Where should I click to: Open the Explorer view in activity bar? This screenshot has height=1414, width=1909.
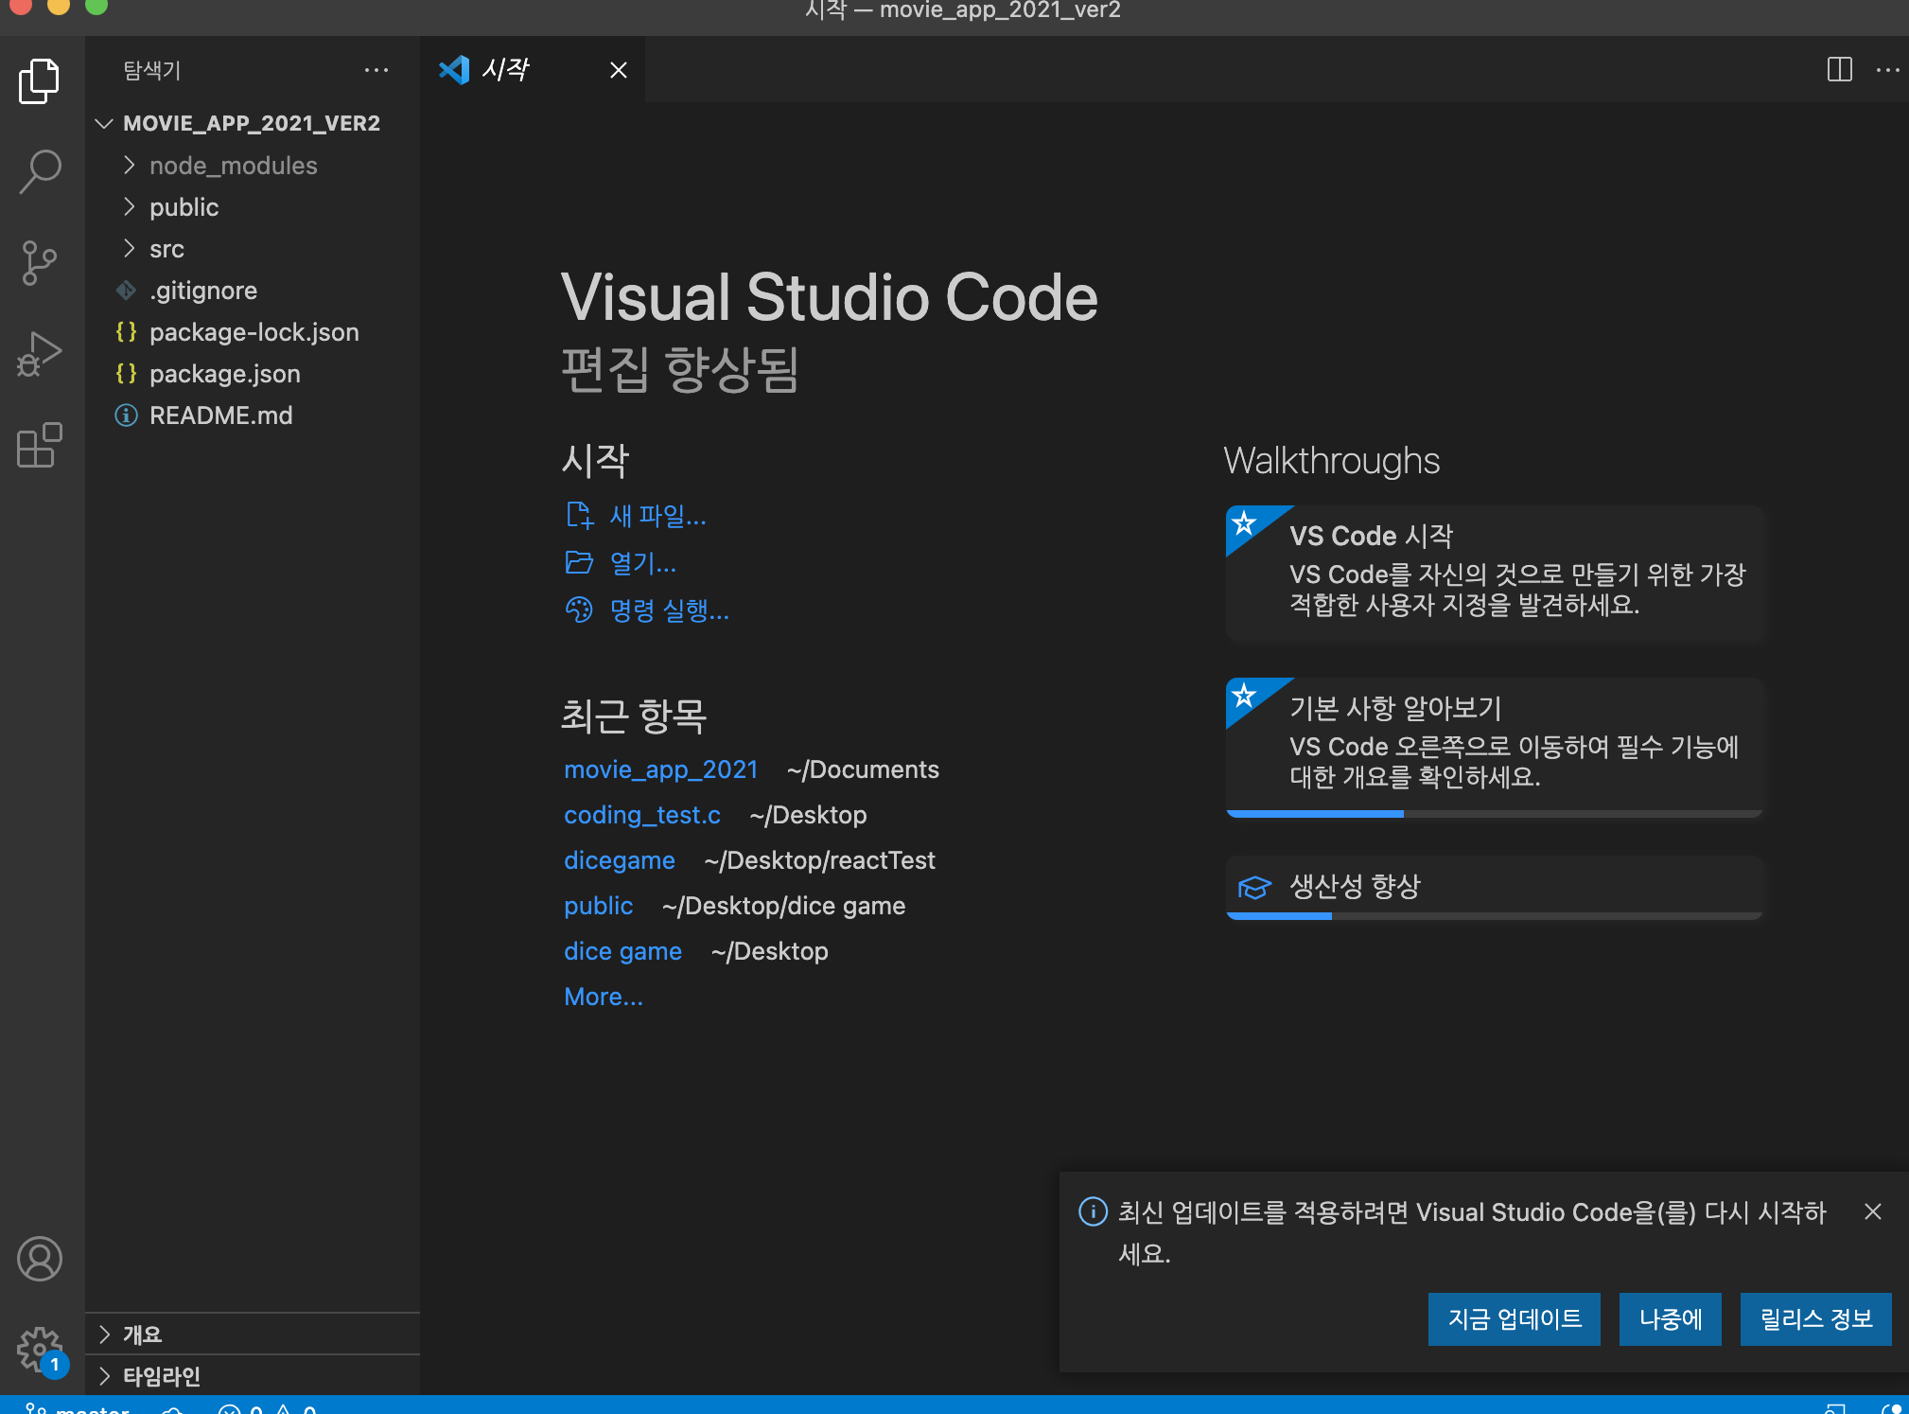coord(39,81)
